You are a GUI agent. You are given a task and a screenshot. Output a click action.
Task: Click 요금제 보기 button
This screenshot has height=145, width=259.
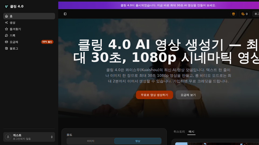coord(188,95)
